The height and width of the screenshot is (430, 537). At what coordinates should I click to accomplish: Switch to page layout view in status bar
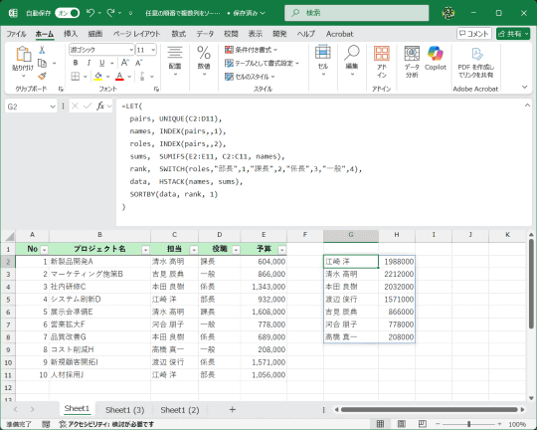click(402, 424)
